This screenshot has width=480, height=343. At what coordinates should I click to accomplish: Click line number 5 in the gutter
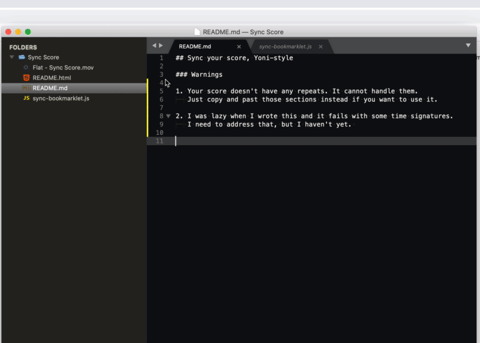[x=161, y=91]
